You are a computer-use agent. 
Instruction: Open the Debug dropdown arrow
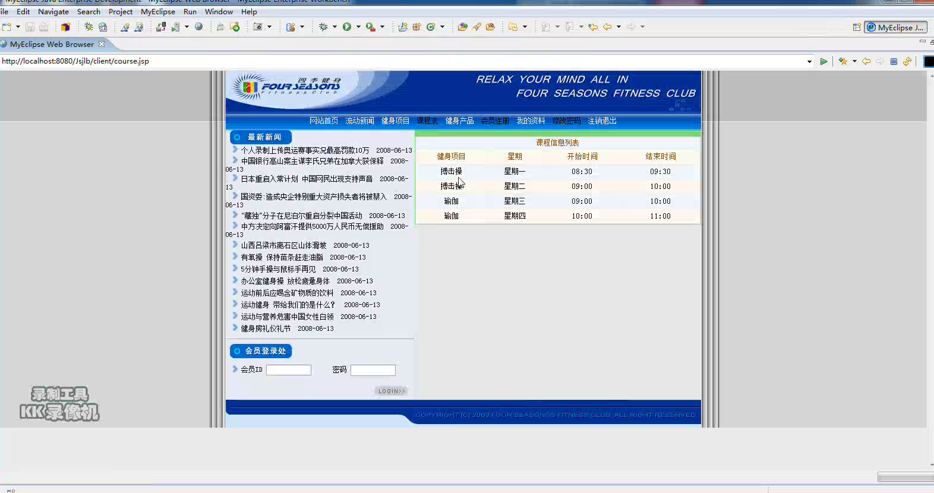tap(335, 27)
